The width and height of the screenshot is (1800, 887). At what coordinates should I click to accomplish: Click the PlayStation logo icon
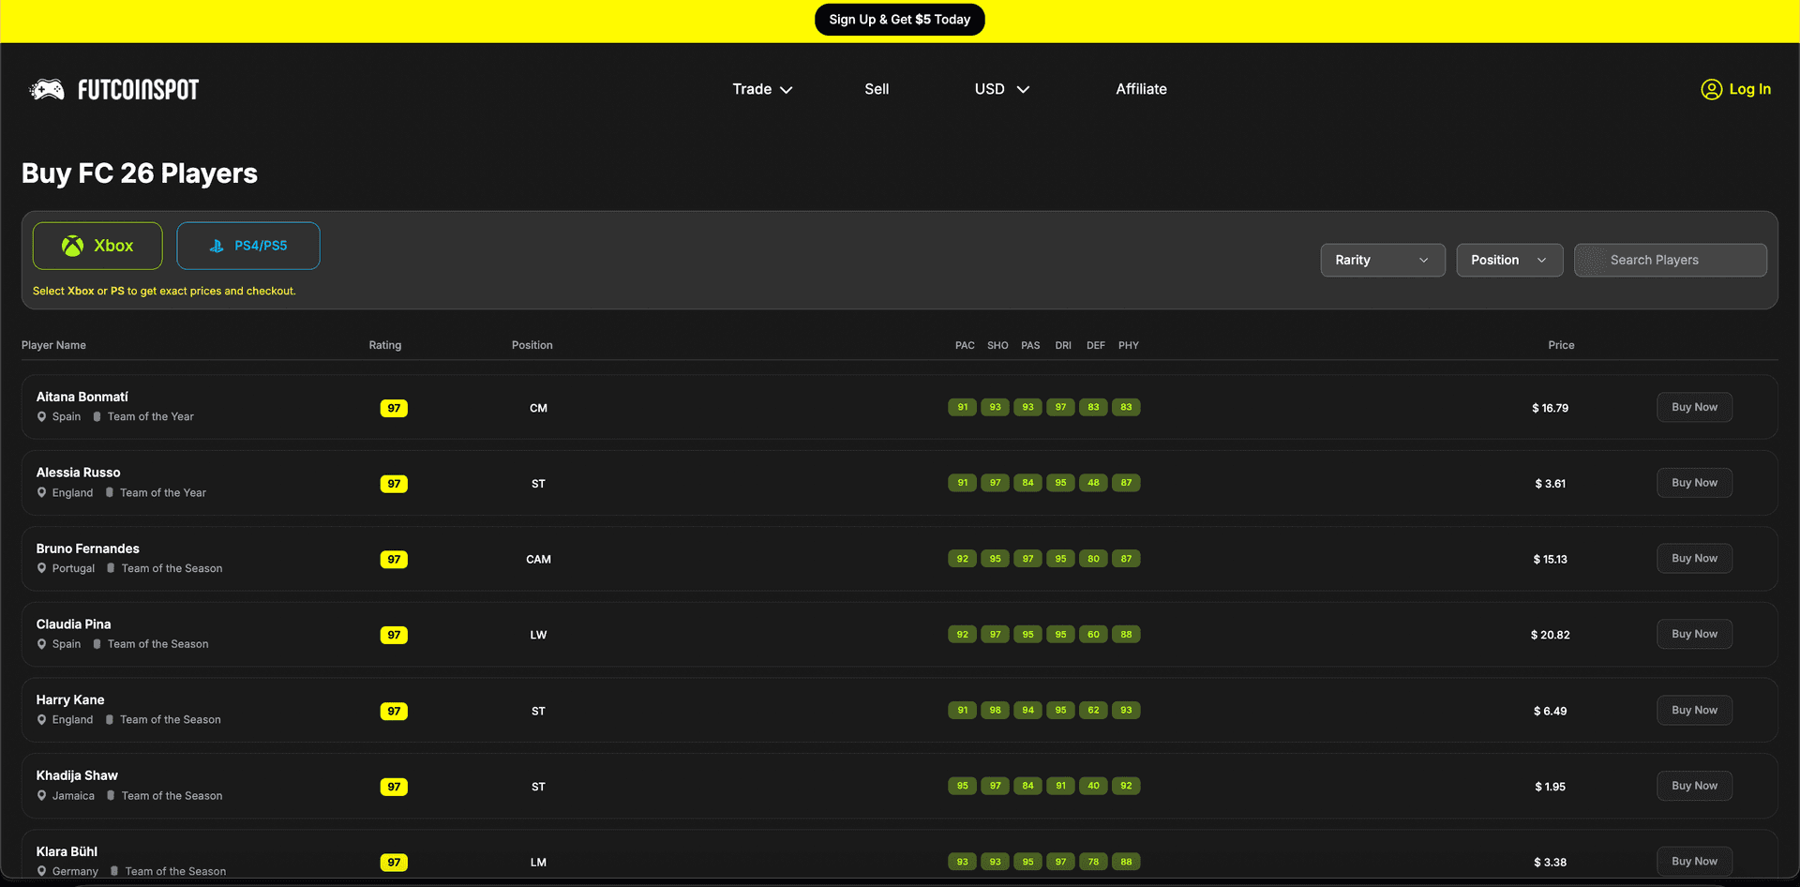pos(217,246)
